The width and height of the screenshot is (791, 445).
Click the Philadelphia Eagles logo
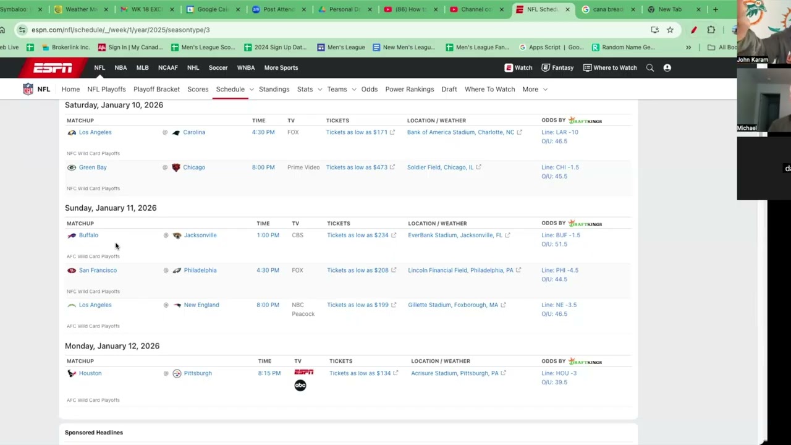(177, 271)
